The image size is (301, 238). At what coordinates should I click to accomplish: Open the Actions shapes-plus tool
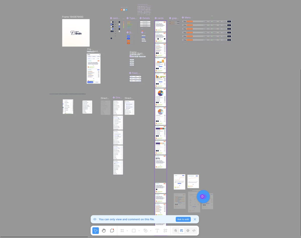[x=165, y=230]
